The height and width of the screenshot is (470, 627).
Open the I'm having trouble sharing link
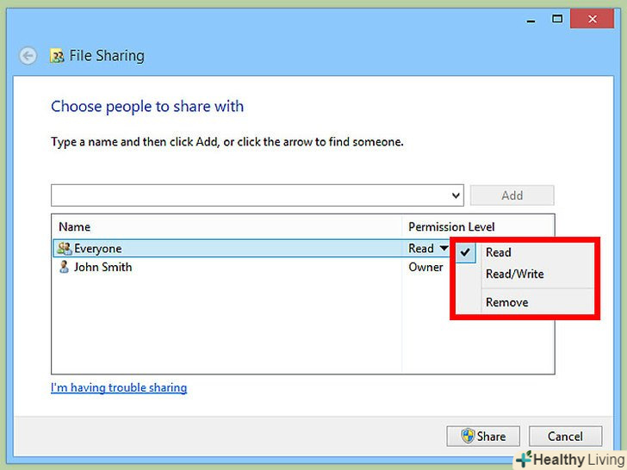pyautogui.click(x=119, y=387)
